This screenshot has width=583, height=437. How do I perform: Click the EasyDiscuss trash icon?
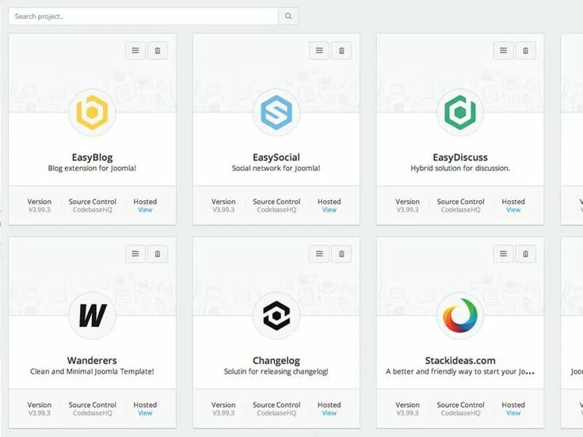pyautogui.click(x=526, y=51)
